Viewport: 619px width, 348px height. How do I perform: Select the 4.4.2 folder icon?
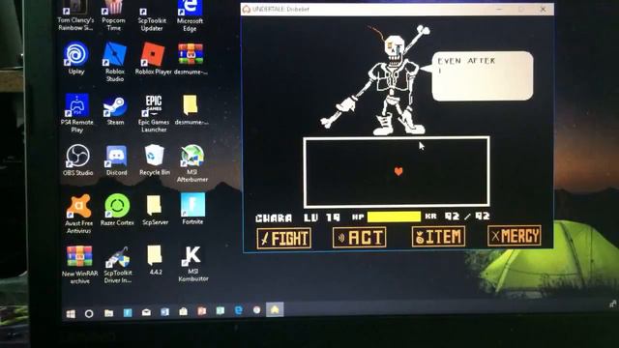click(x=155, y=259)
